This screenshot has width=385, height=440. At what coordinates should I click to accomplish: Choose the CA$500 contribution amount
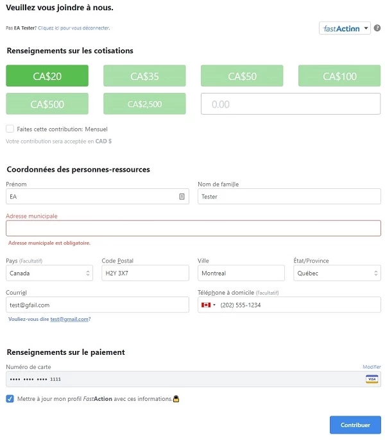tap(47, 104)
